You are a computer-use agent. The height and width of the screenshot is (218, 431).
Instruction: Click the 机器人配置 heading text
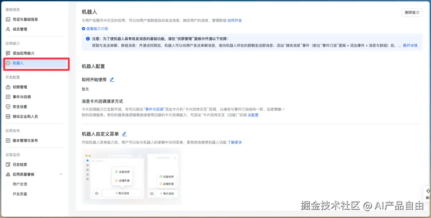click(x=93, y=67)
